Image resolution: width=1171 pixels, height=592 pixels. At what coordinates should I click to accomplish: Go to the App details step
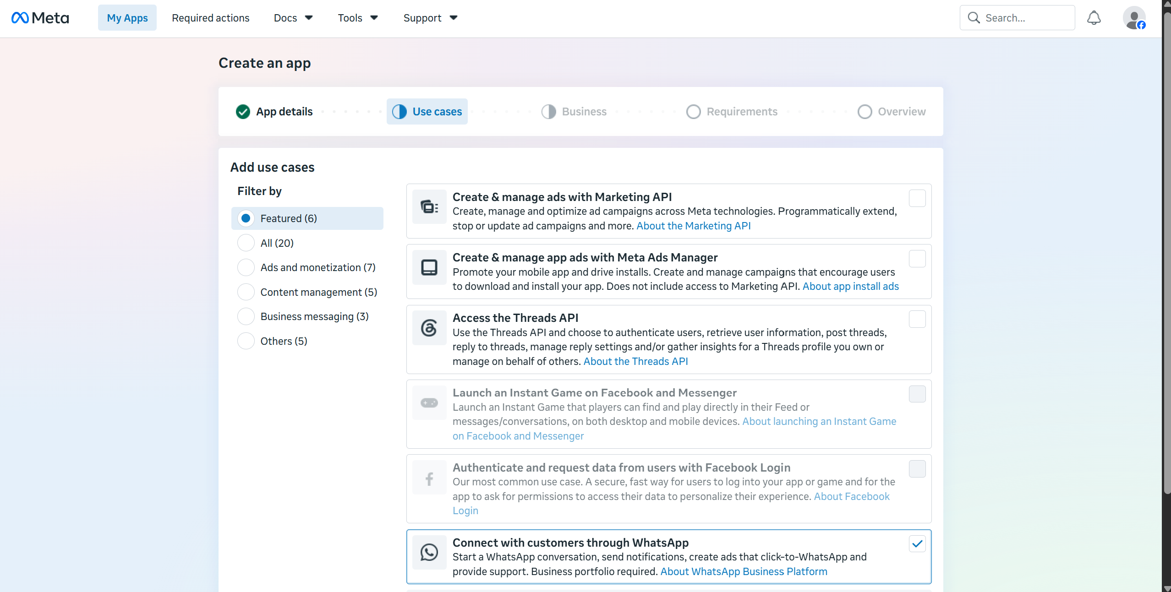click(274, 112)
